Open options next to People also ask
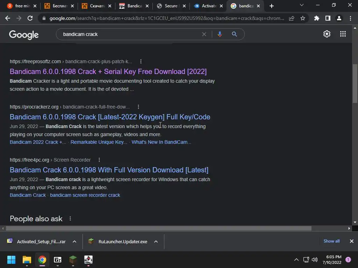This screenshot has height=268, width=358. tap(70, 218)
